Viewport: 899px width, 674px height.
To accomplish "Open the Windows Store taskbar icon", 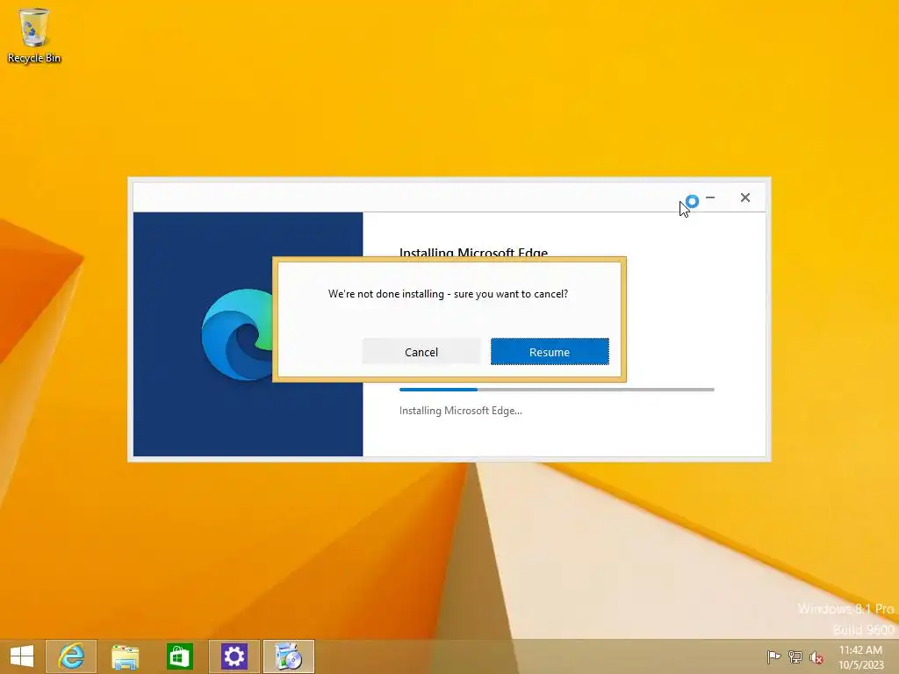I will [179, 656].
